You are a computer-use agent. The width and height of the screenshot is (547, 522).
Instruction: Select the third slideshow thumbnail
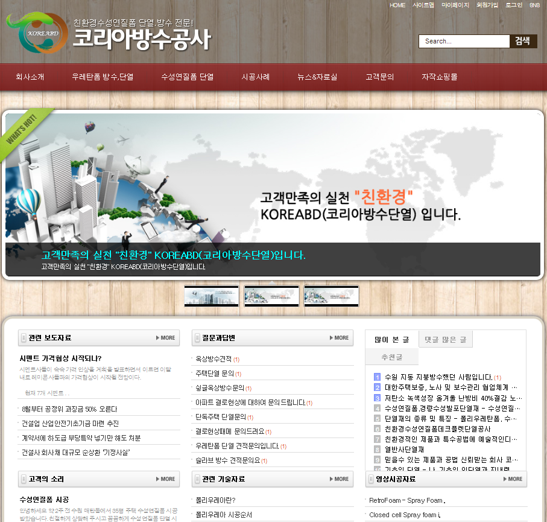tap(332, 296)
